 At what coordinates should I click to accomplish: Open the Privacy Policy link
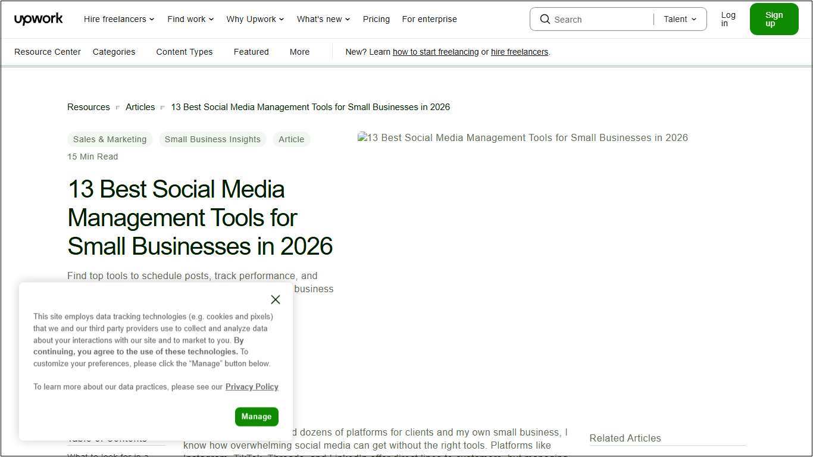coord(251,386)
